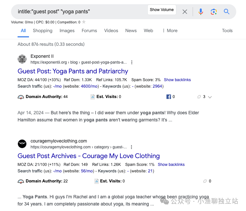246x211 pixels.
Task: Switch to the News tab
Action: point(131,31)
